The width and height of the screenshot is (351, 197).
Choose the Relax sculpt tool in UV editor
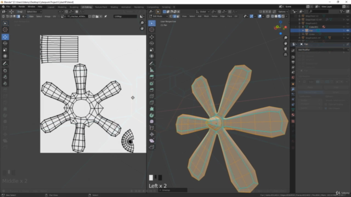point(5,77)
